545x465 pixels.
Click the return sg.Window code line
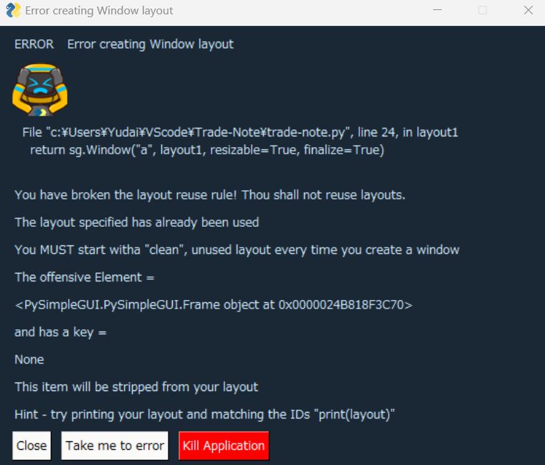207,150
